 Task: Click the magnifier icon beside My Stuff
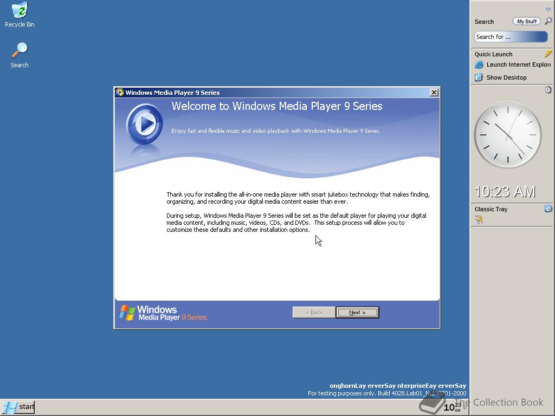pyautogui.click(x=548, y=21)
